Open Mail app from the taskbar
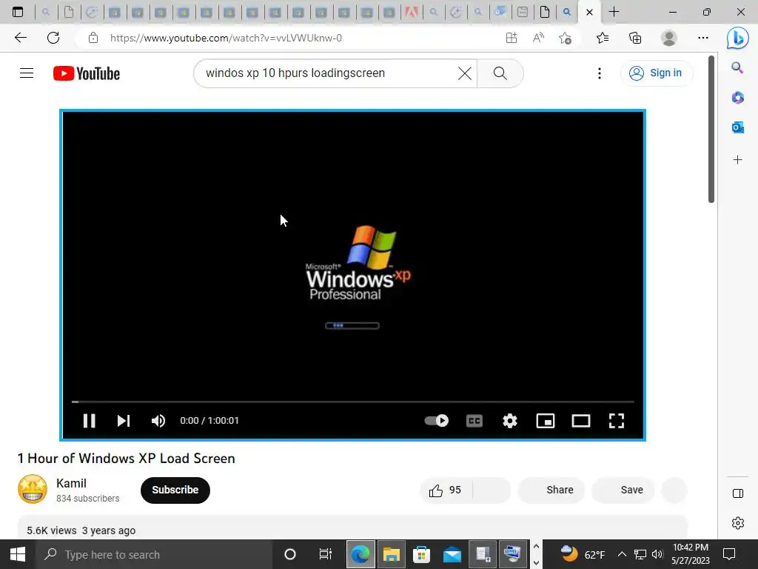The width and height of the screenshot is (758, 569). (452, 554)
